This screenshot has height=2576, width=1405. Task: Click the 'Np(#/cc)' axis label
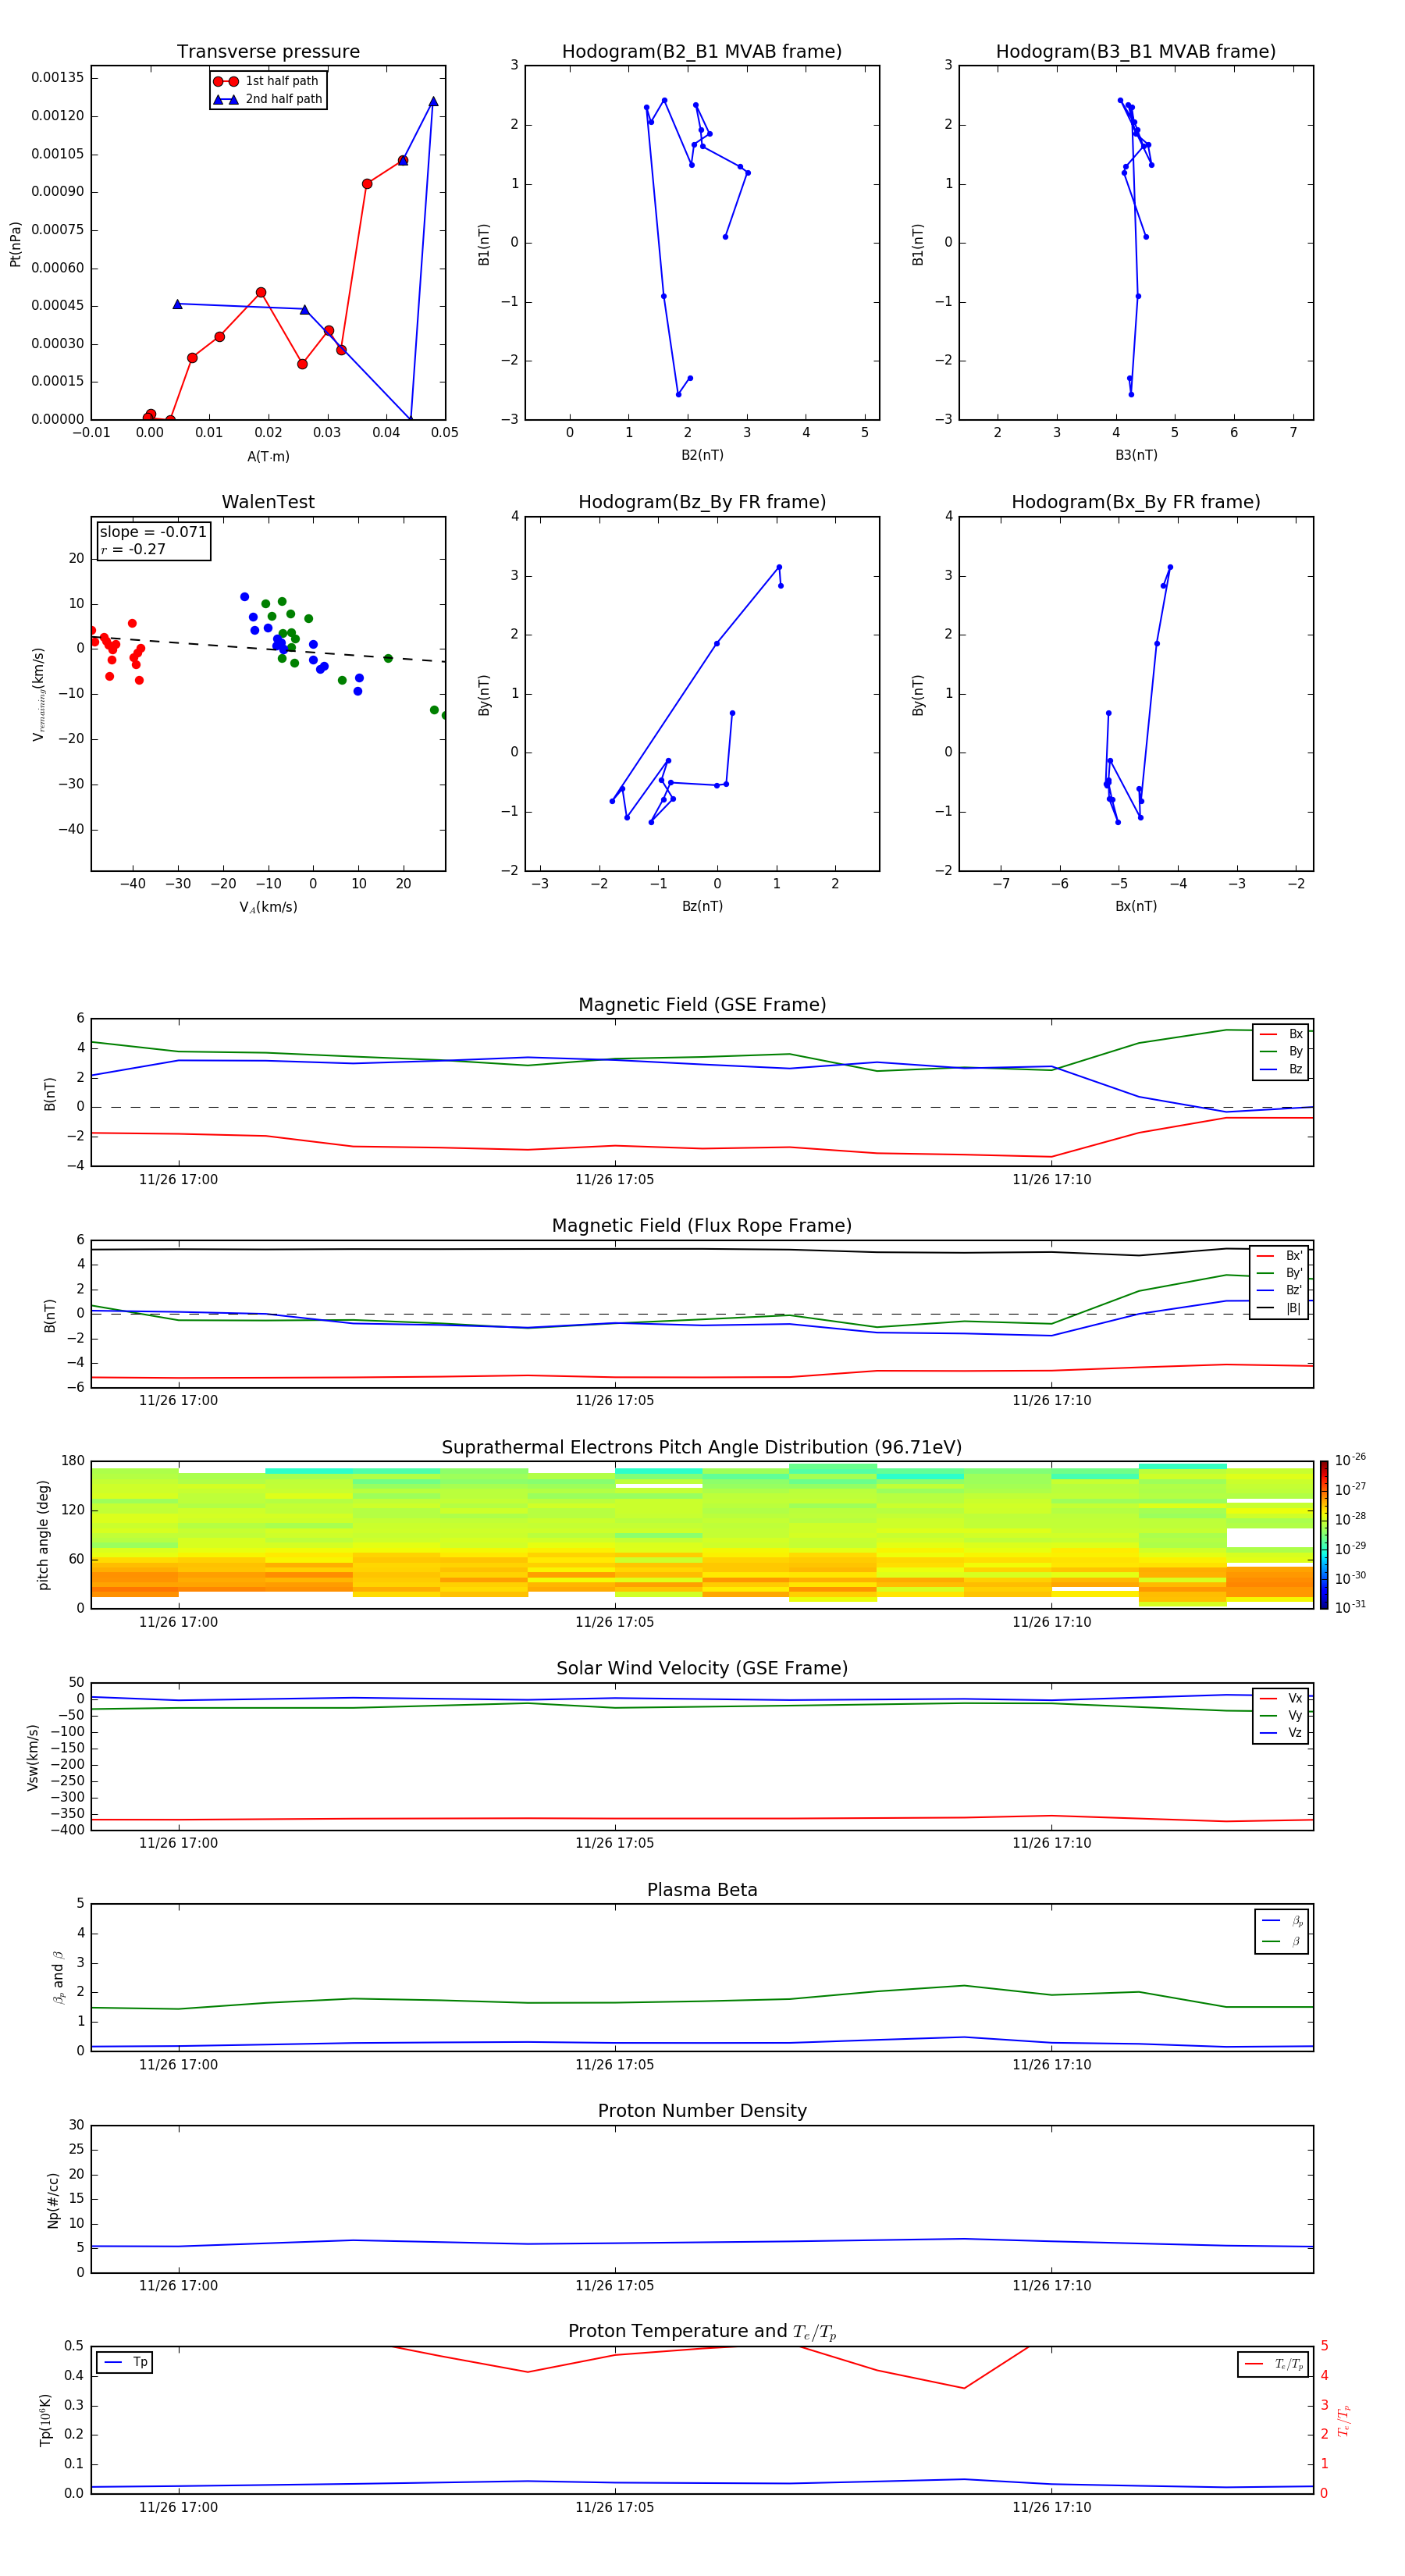53,2200
